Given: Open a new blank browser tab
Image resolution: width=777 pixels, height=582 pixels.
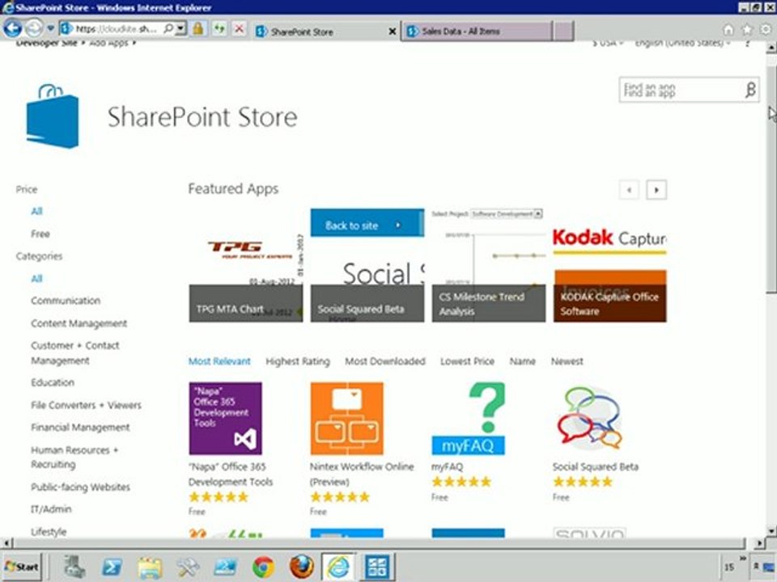Looking at the screenshot, I should (x=563, y=32).
